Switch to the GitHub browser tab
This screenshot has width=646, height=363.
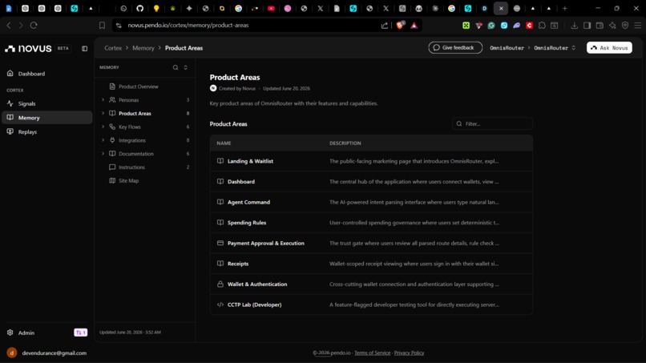click(139, 8)
